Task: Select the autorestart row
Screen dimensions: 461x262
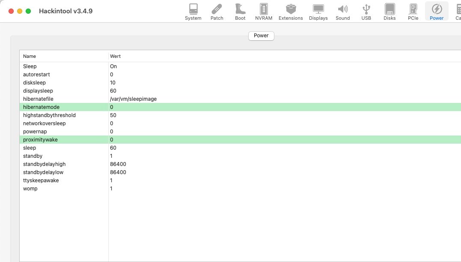Action: click(x=240, y=75)
